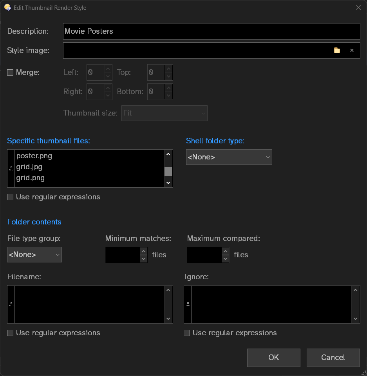
Task: Clear the Style image field with X icon
Action: pos(352,51)
